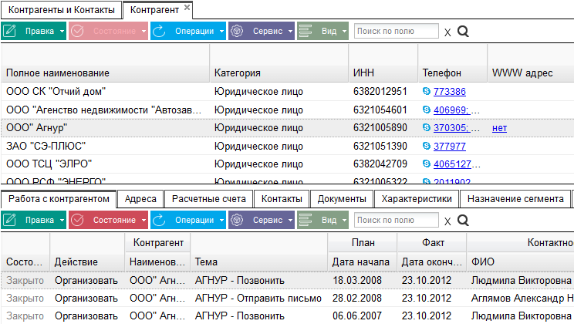Open phone link 4065127
The height and width of the screenshot is (324, 574).
(452, 164)
